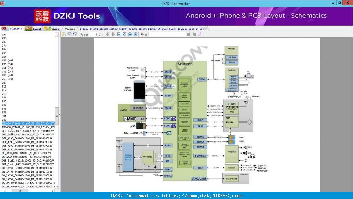Image resolution: width=353 pixels, height=199 pixels.
Task: Click the copy document icon in toolbar
Action: [64, 34]
